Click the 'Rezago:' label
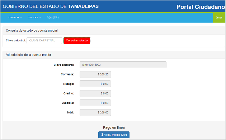 coord(69,84)
